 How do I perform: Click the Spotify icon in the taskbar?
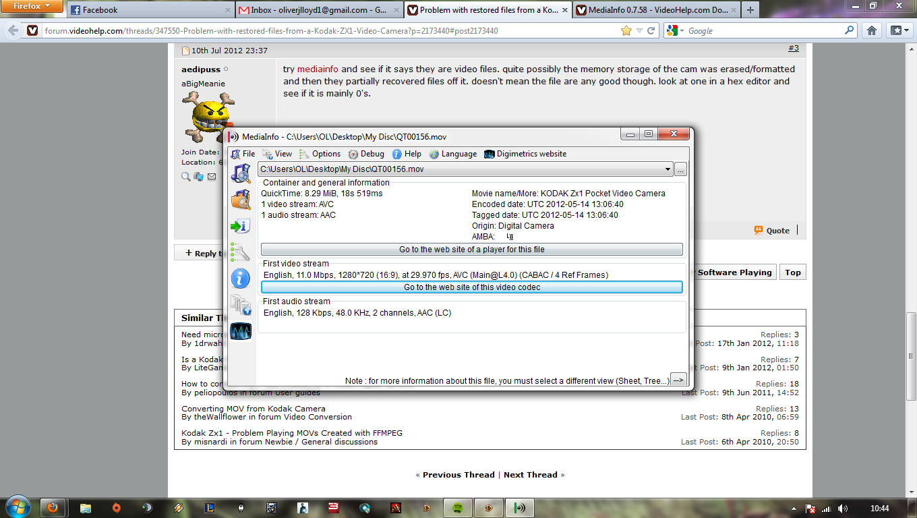pyautogui.click(x=456, y=507)
